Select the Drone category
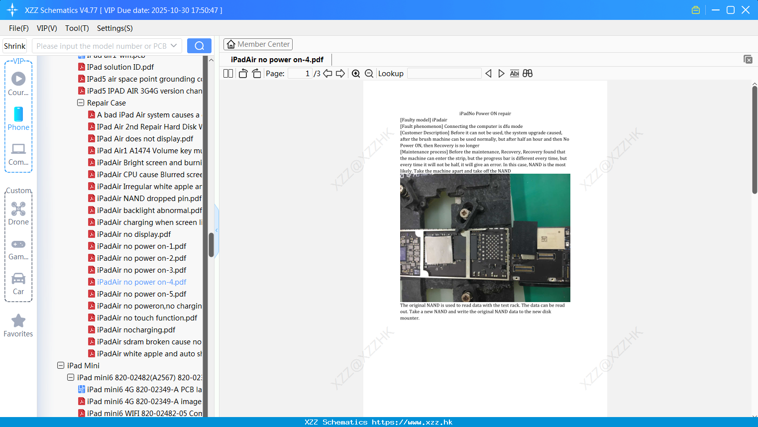758x427 pixels. (x=18, y=213)
